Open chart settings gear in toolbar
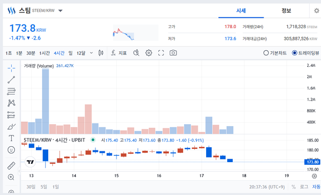Viewport: 321px width, 195px height. 149,53
